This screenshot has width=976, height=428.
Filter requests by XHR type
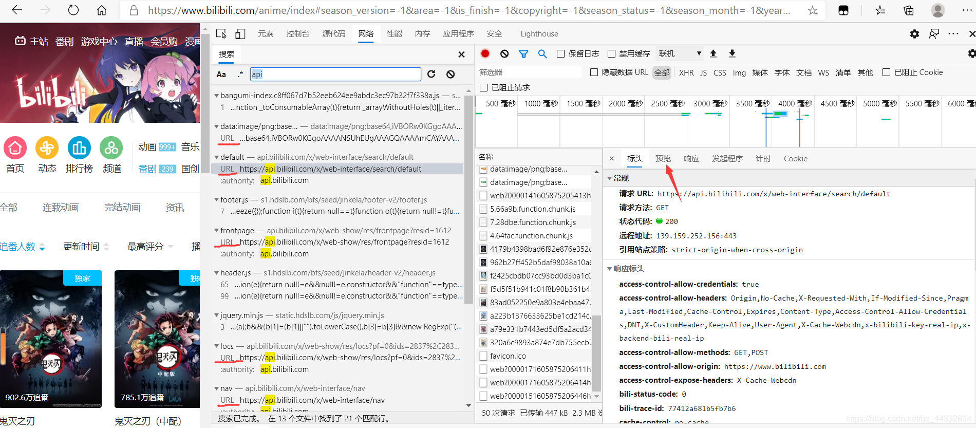coord(686,72)
